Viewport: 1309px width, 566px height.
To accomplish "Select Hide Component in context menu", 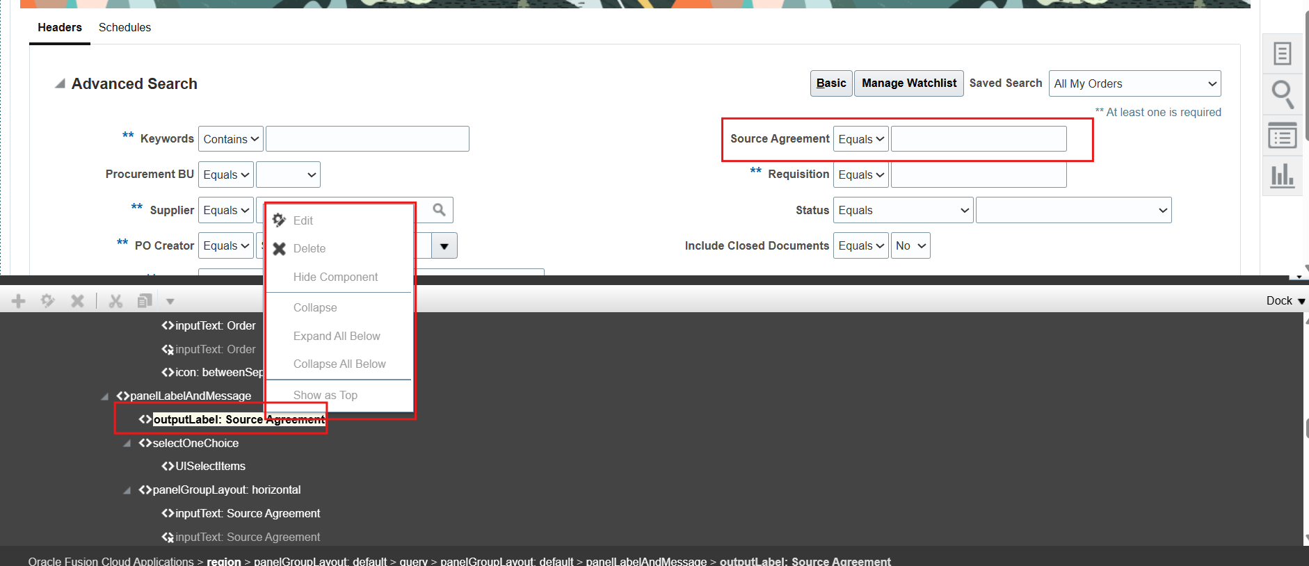I will click(x=335, y=277).
